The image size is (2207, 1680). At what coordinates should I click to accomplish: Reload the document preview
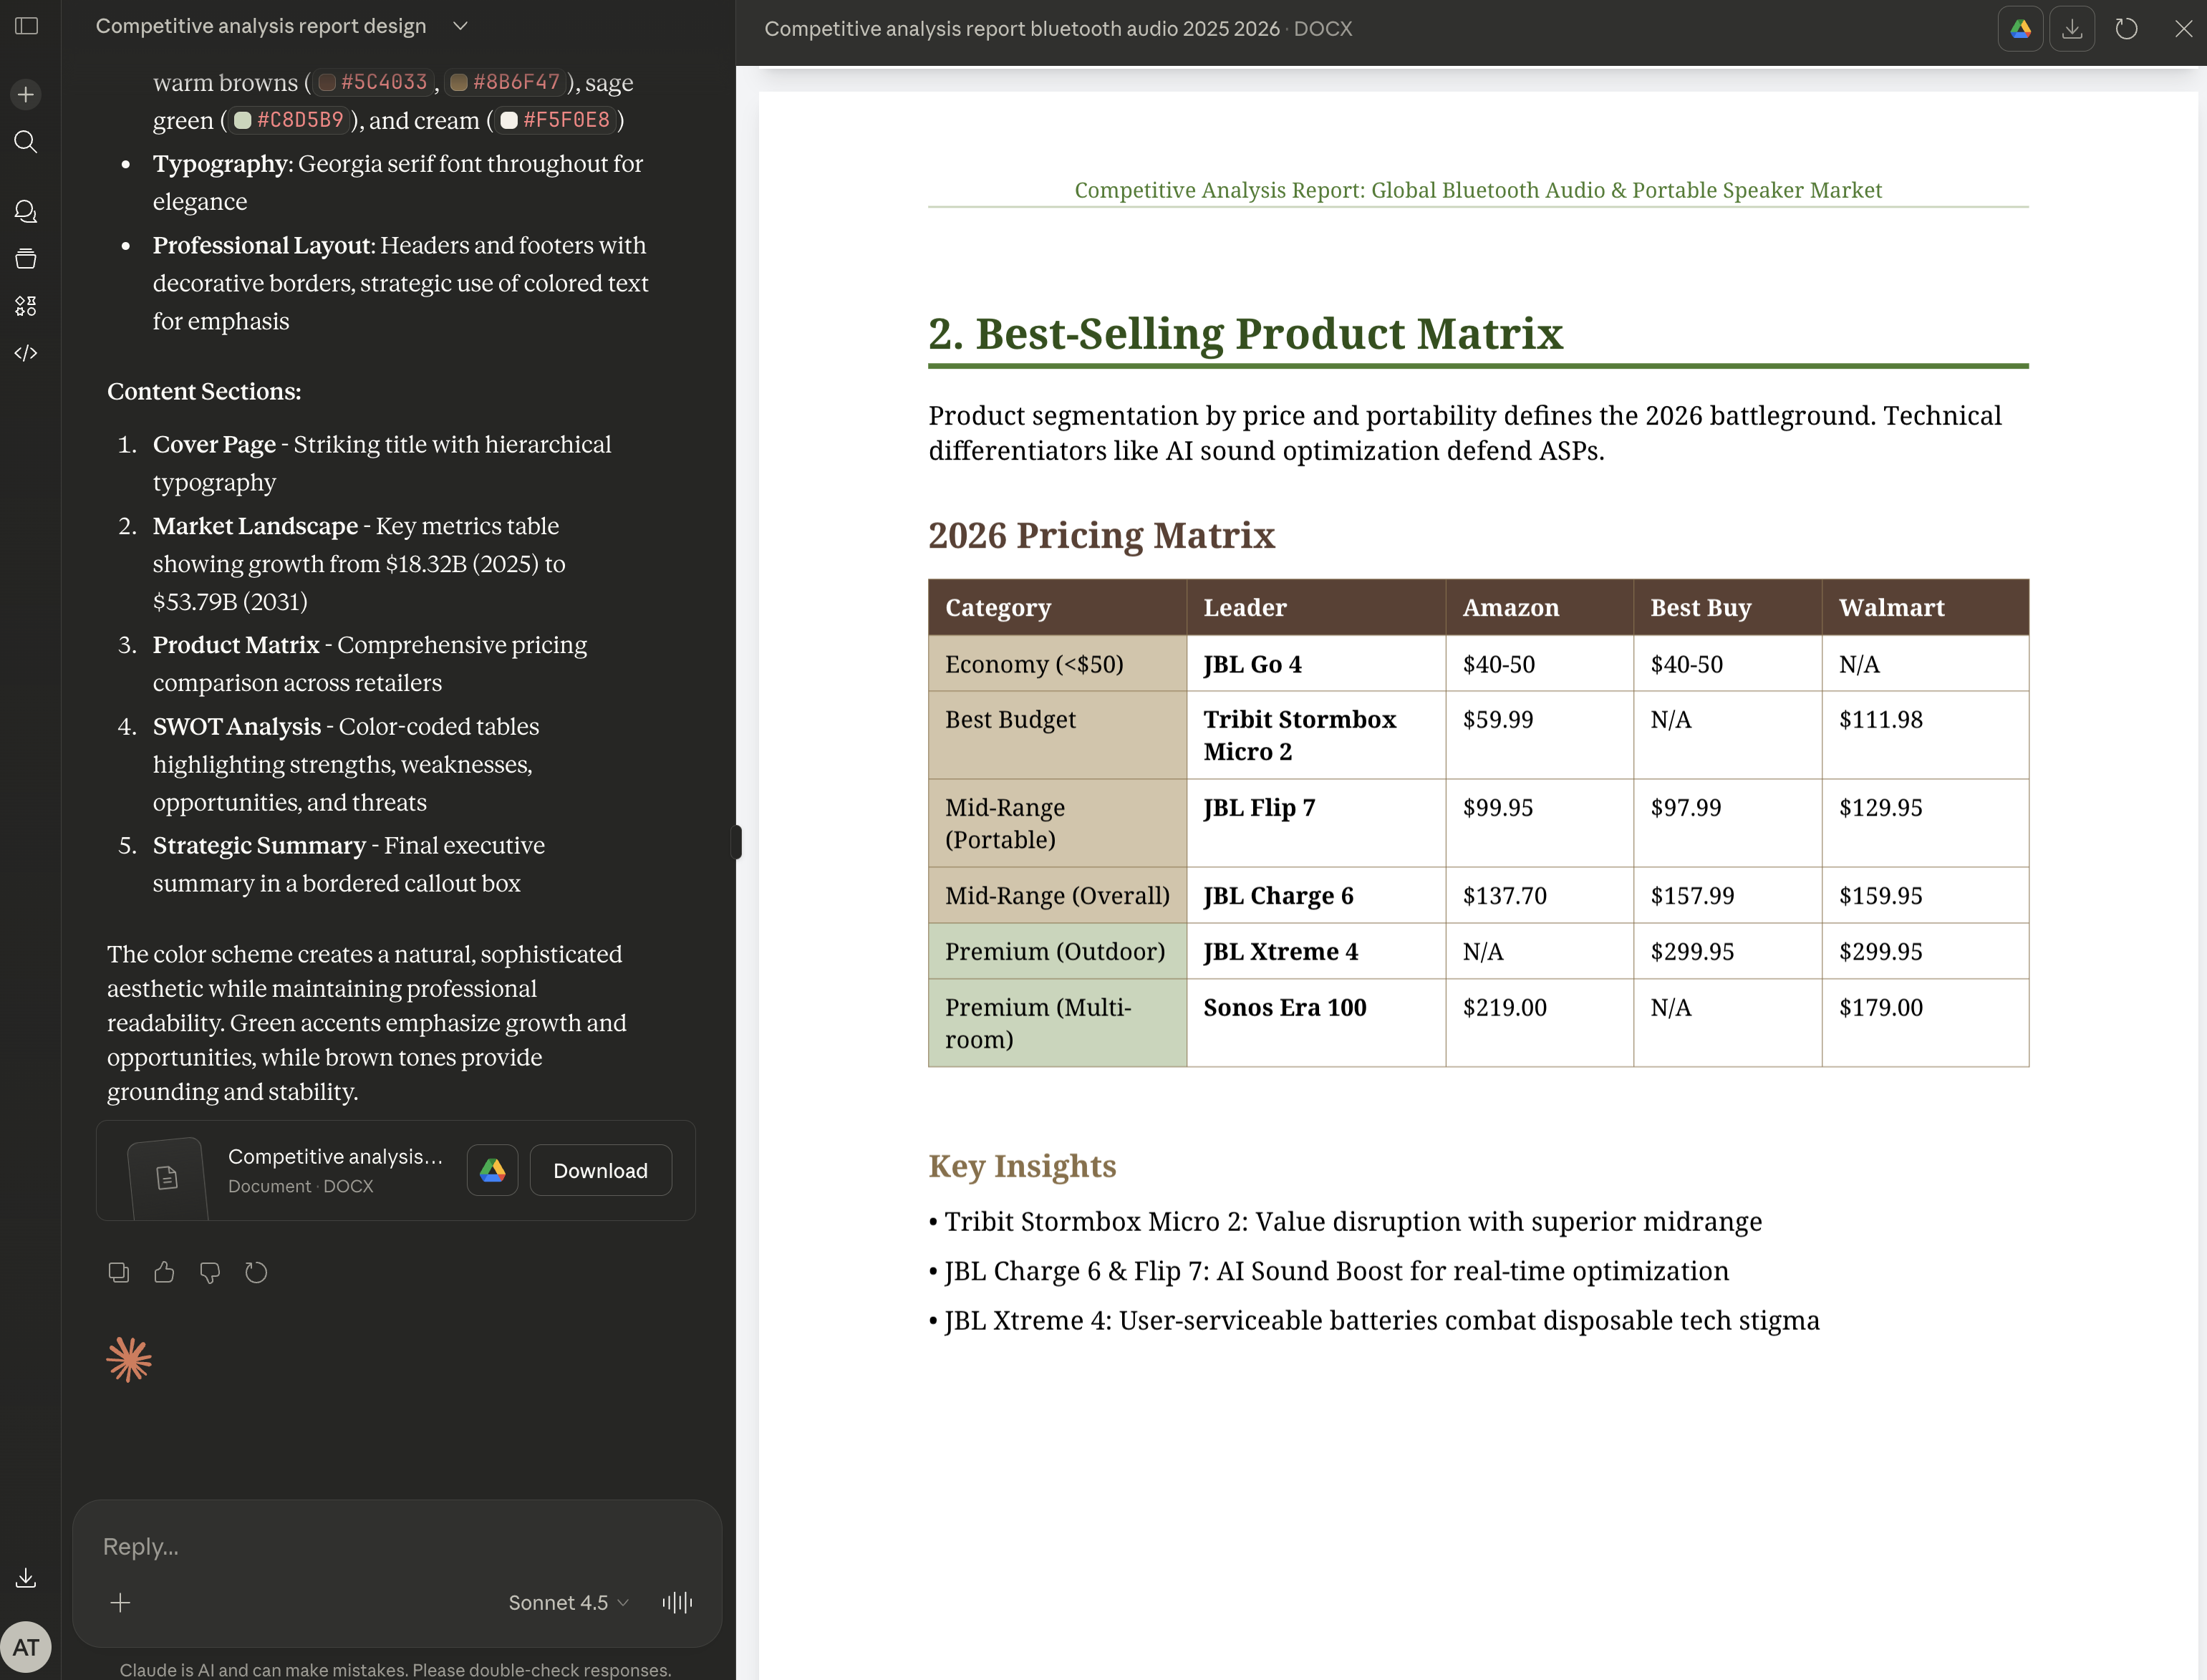(2127, 29)
